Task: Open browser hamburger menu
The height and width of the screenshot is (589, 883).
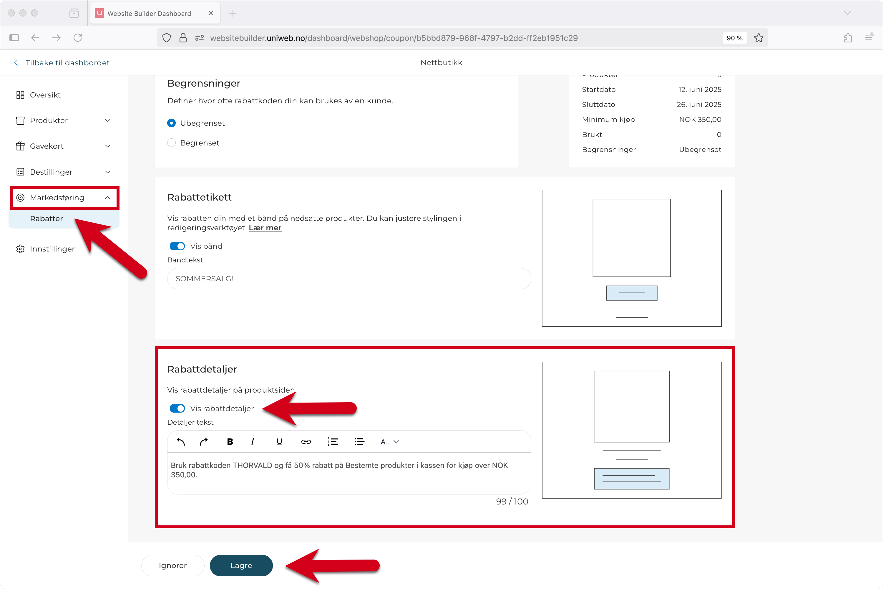Action: click(869, 37)
